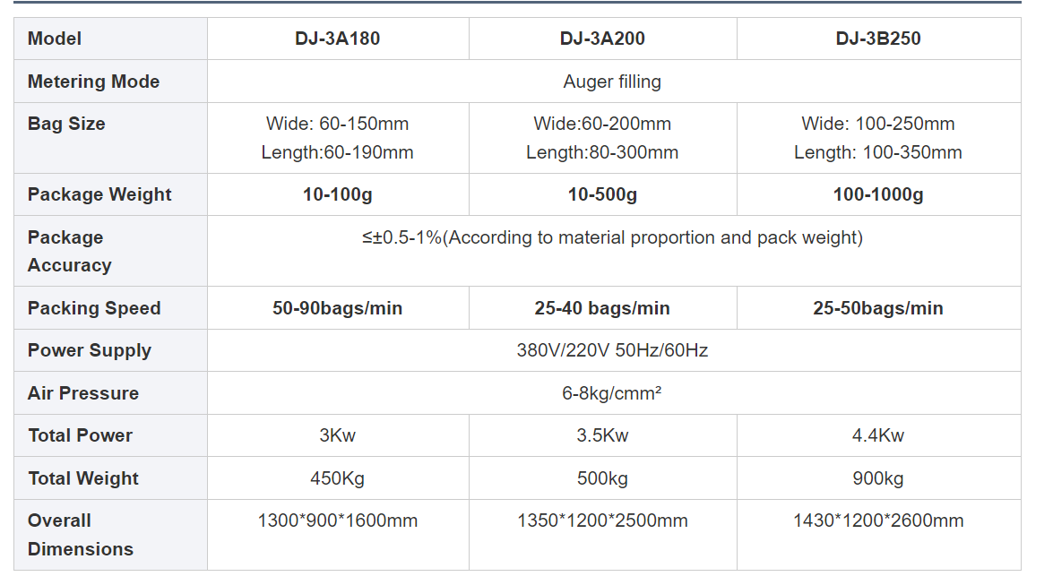
Task: Select the 50-90bags/min packing speed cell
Action: coord(337,308)
